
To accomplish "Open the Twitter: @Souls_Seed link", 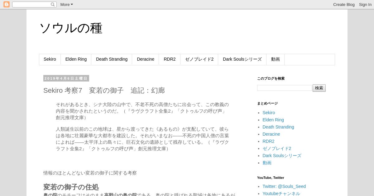I will click(x=284, y=186).
